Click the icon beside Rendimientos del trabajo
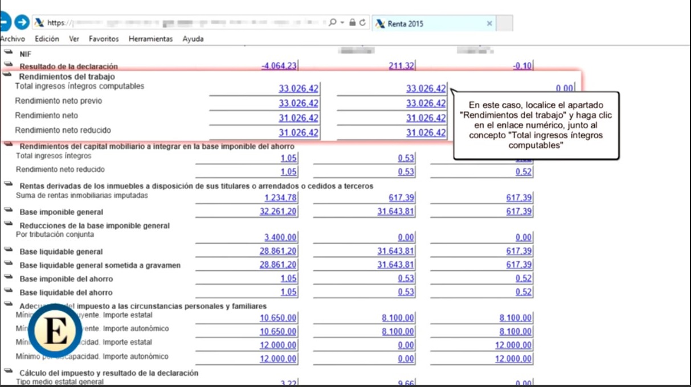This screenshot has height=387, width=691. (8, 75)
